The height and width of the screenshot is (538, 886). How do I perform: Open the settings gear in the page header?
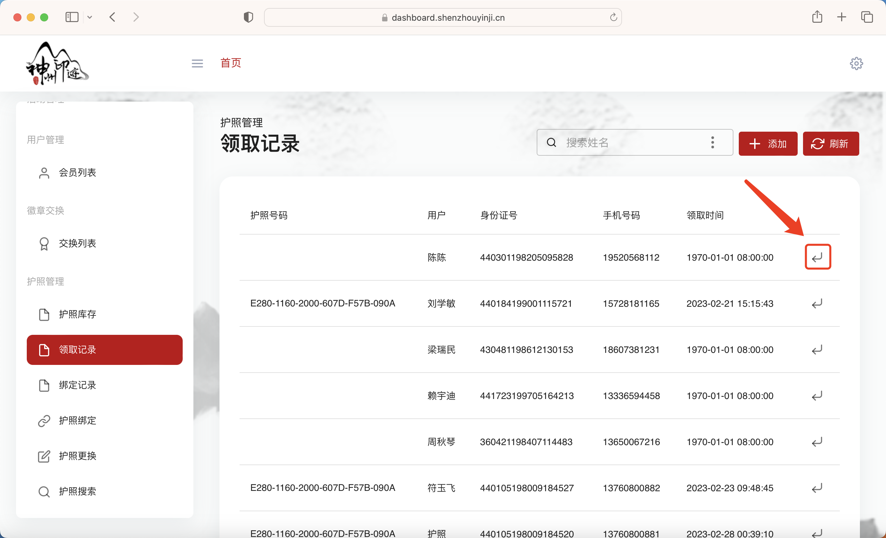point(856,63)
